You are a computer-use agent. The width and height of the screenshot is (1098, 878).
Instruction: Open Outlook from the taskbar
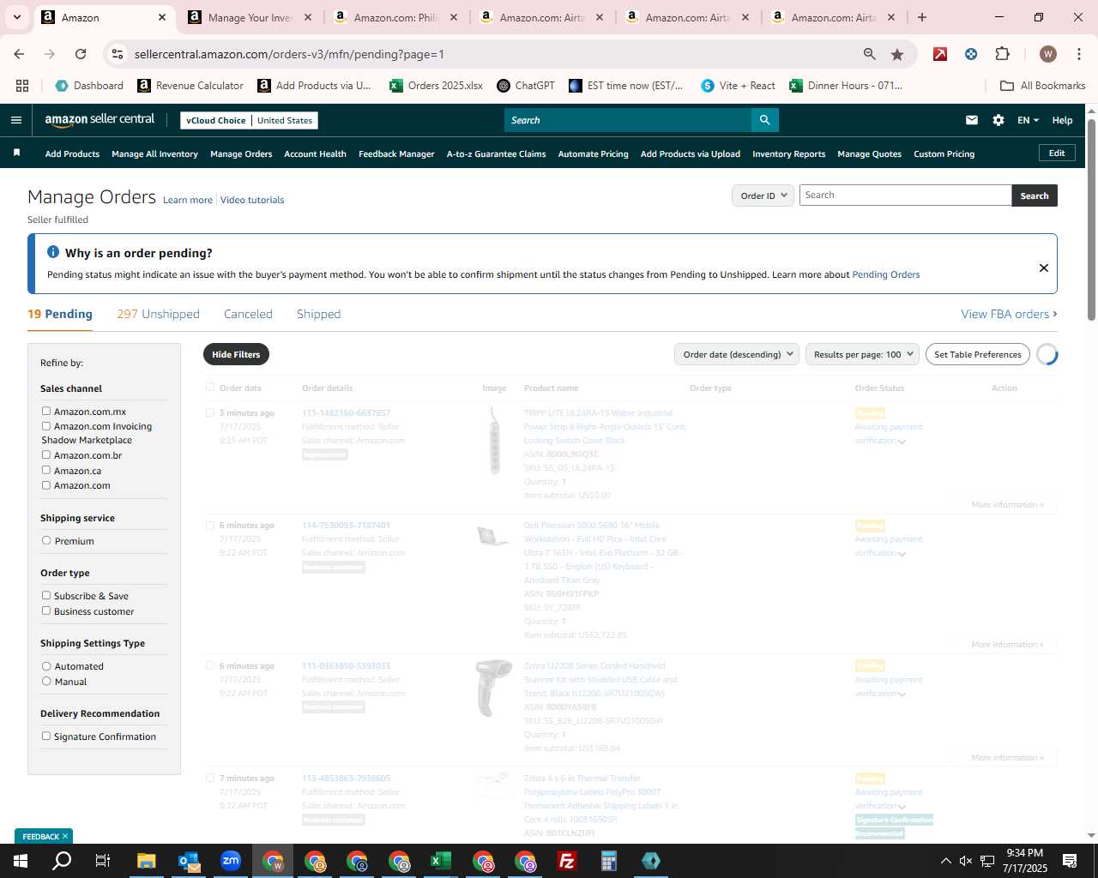189,861
